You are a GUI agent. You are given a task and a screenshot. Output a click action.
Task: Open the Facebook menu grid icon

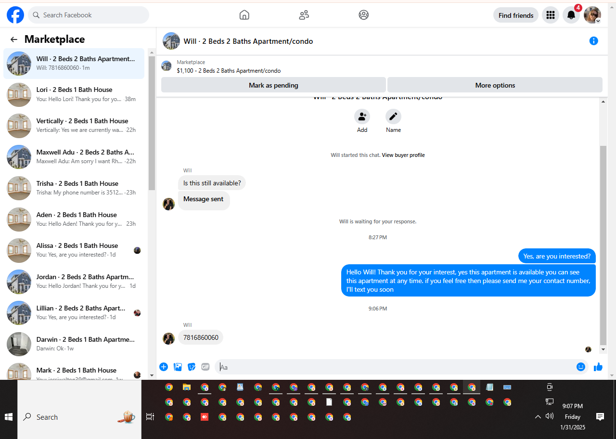[551, 15]
